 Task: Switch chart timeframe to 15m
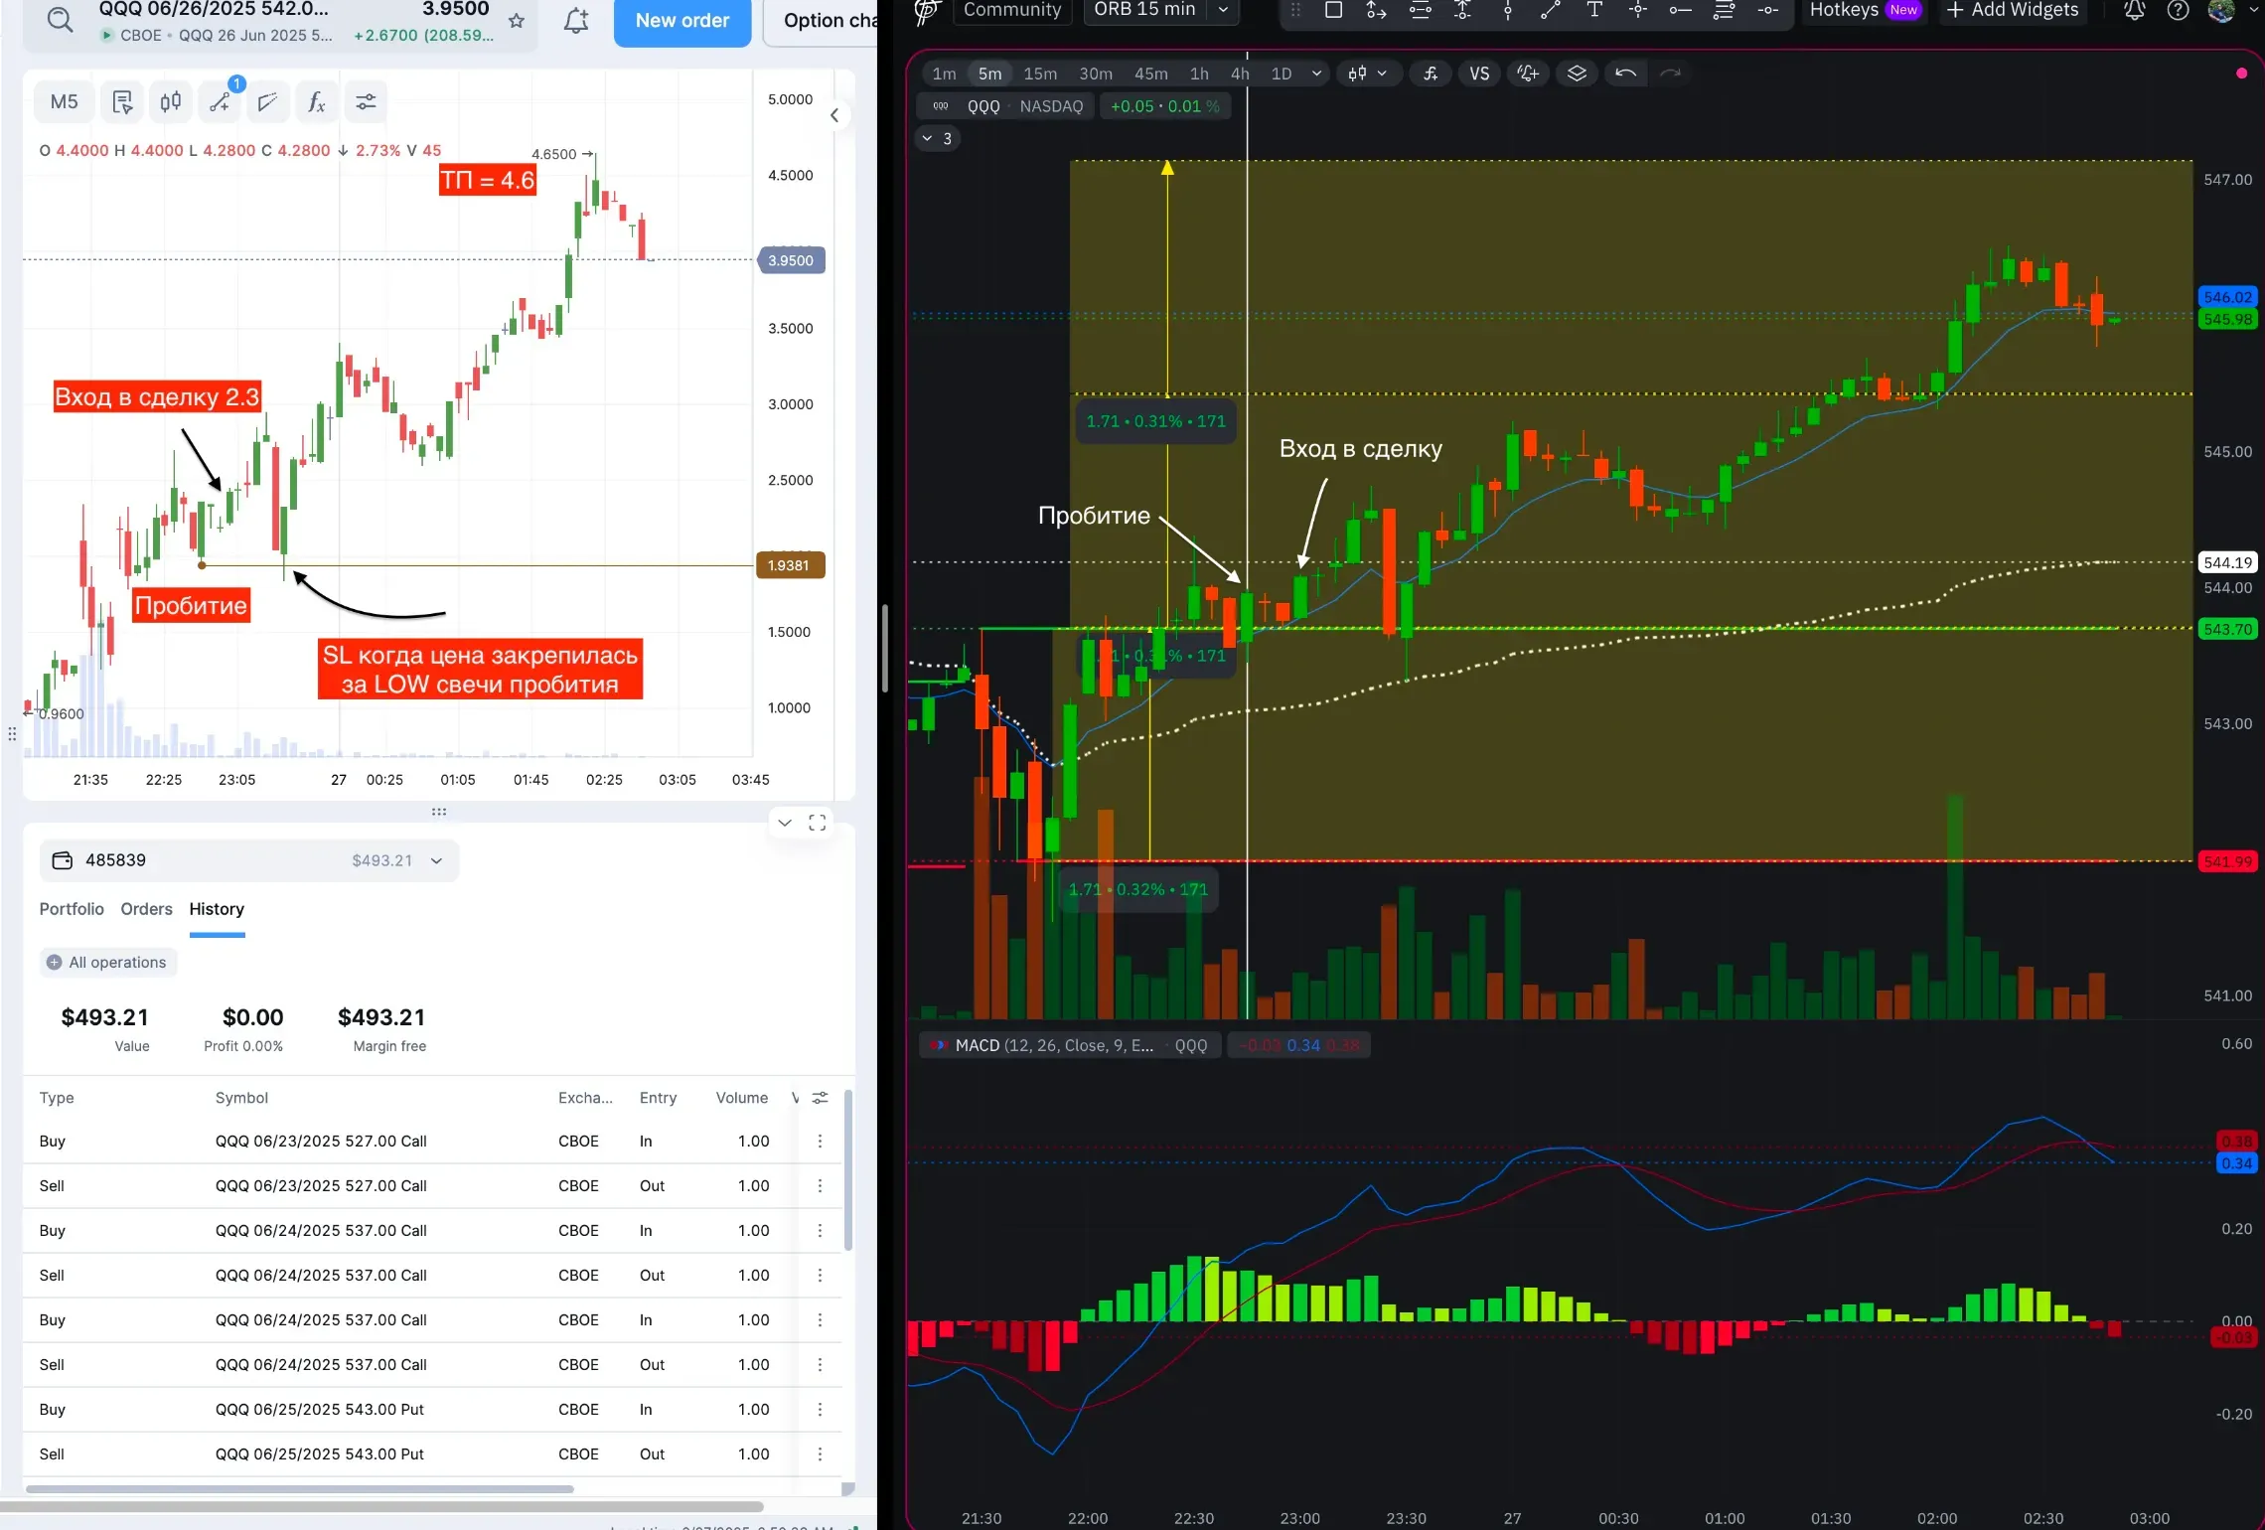(x=1040, y=74)
